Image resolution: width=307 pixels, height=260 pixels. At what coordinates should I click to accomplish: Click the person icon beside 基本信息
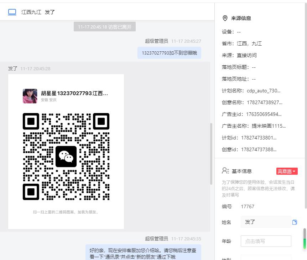[225, 170]
